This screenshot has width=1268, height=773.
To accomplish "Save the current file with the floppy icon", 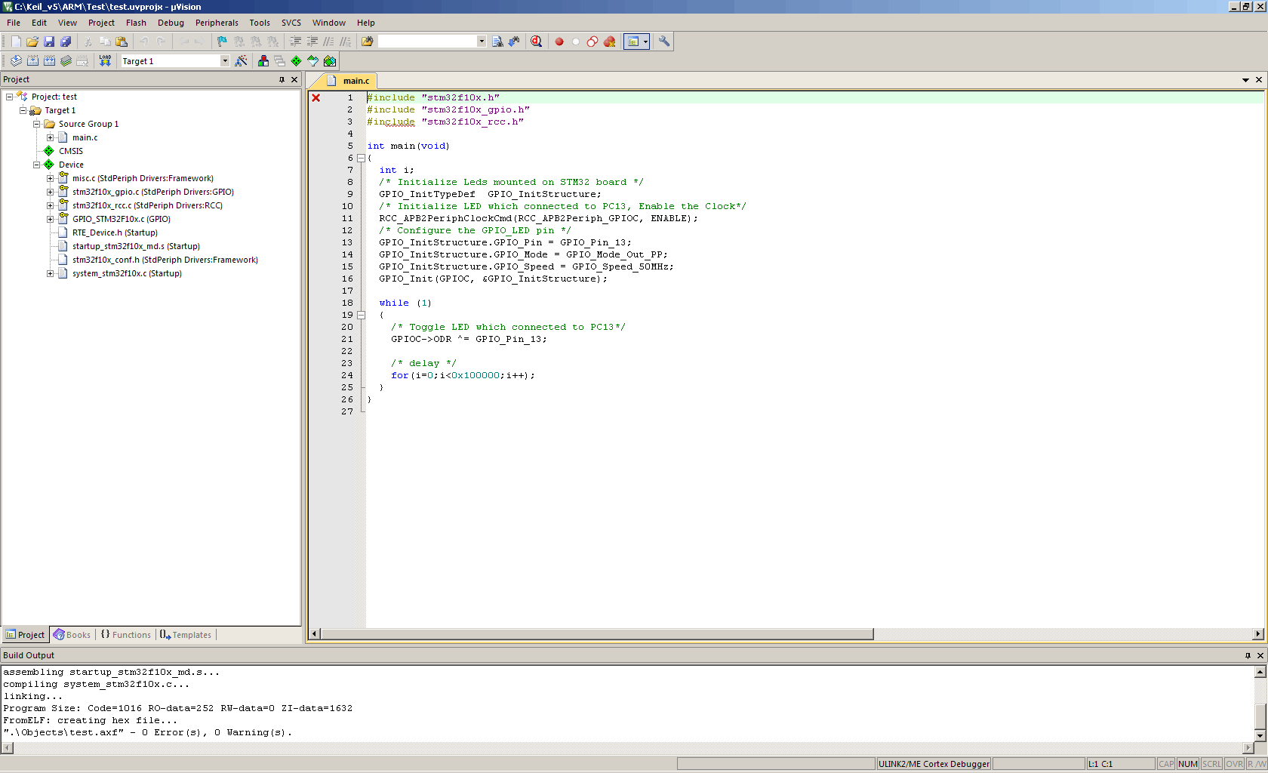I will click(x=49, y=42).
